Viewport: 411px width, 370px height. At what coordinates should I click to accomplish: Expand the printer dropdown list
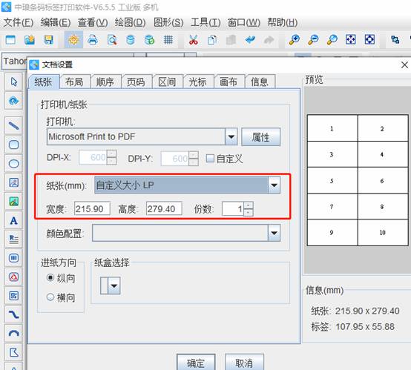[231, 136]
